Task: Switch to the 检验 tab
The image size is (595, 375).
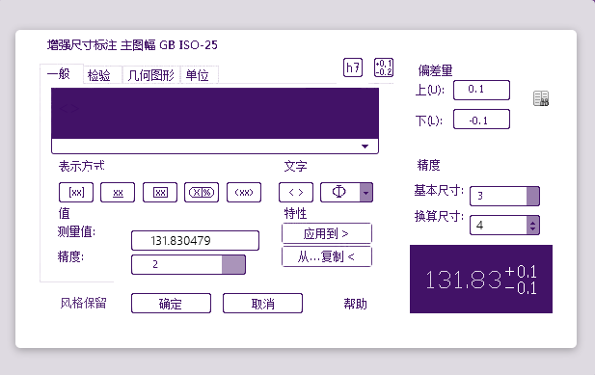Action: click(99, 75)
